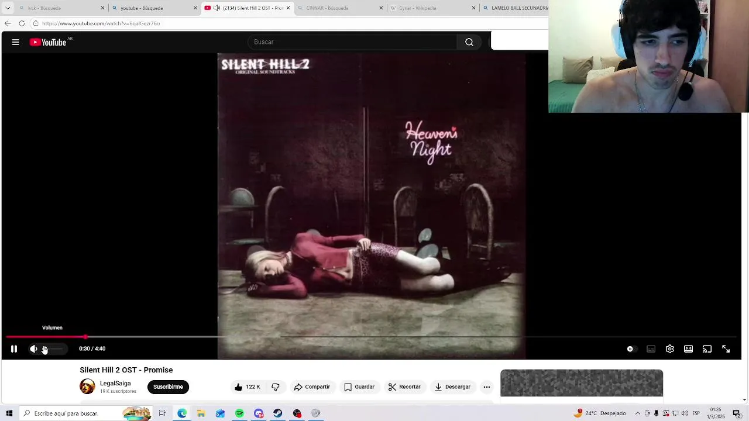Open LegalSaiga channel avatar
This screenshot has width=749, height=421.
coord(87,387)
